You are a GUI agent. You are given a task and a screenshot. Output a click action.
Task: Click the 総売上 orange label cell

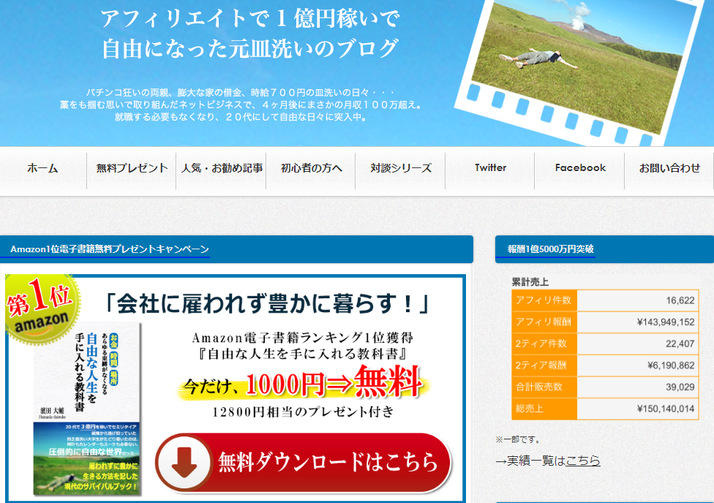(x=544, y=409)
